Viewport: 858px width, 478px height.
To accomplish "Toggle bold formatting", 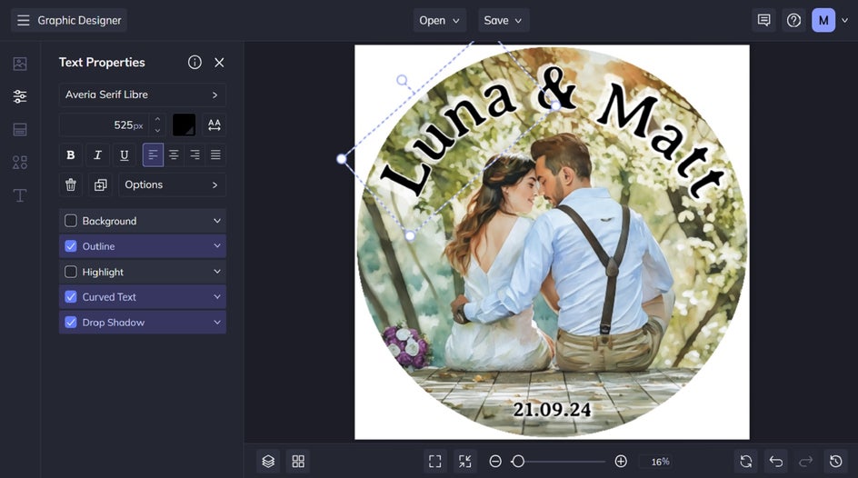I will (x=71, y=154).
